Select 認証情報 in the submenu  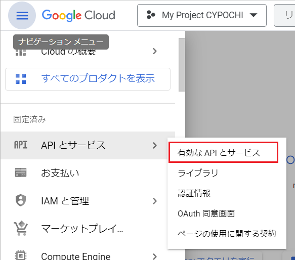(x=227, y=193)
